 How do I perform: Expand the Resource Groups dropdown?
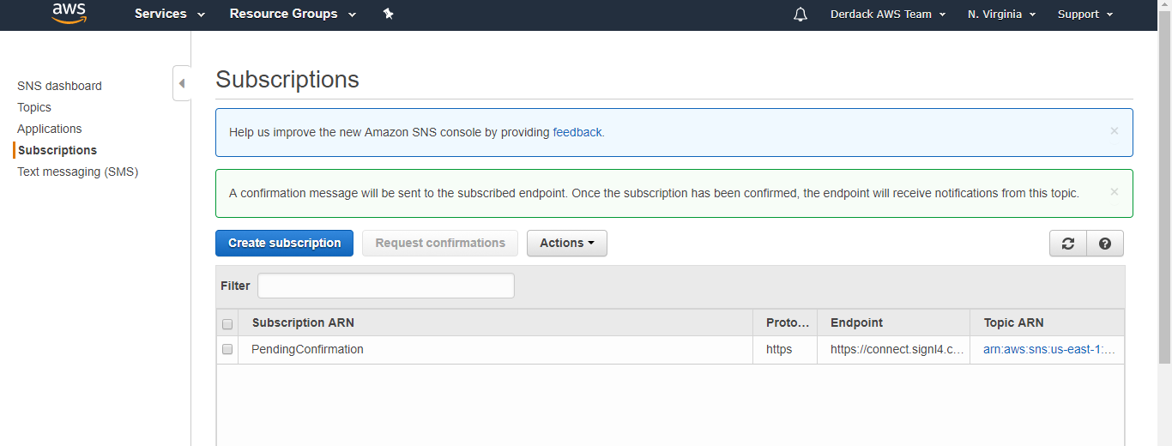[293, 14]
